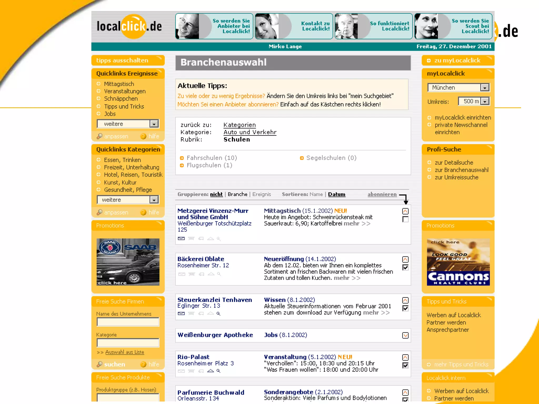Click Auto und Verkehr category link
This screenshot has height=404, width=539.
[250, 132]
